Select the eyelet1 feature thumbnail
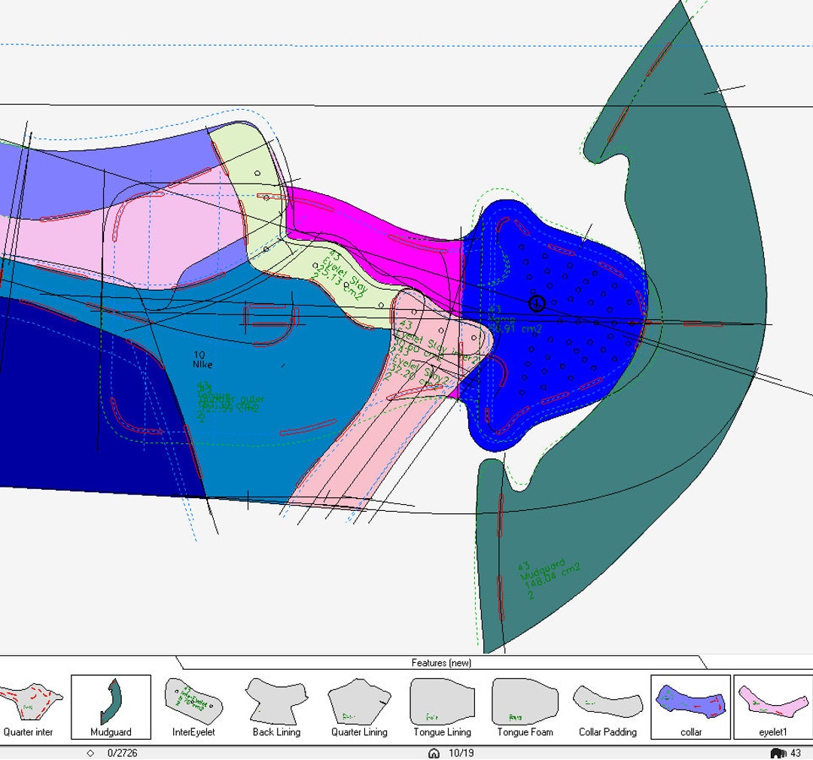 point(773,707)
